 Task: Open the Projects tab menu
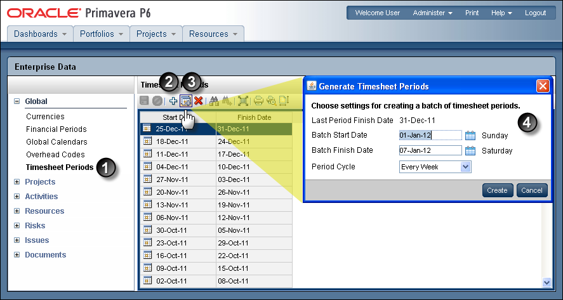(156, 34)
